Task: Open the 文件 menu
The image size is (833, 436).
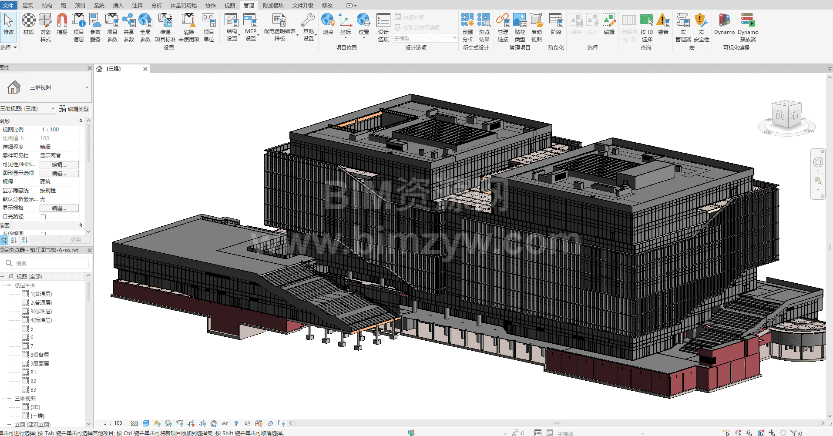Action: [x=8, y=5]
